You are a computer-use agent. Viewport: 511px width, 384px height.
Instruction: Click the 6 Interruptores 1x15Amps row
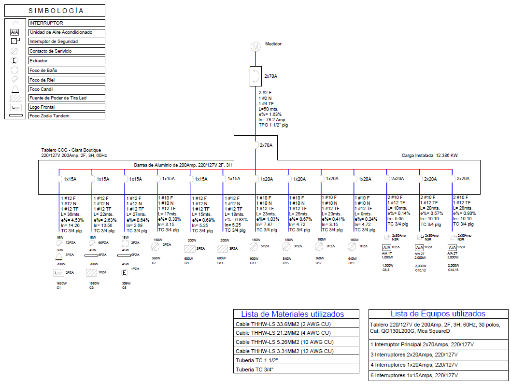(x=438, y=375)
